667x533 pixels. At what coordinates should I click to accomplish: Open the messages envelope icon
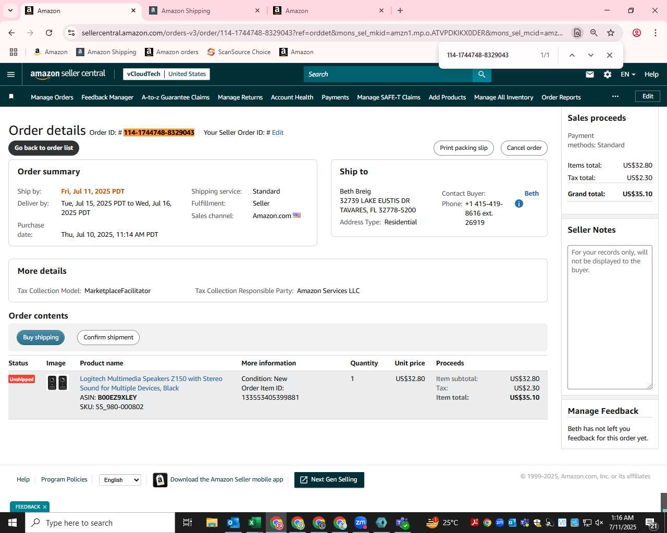pos(590,74)
